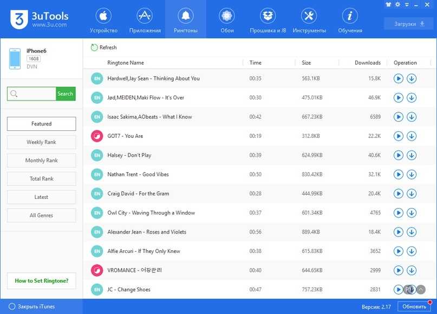
Task: Sort the list by Downloads column
Action: tap(367, 63)
